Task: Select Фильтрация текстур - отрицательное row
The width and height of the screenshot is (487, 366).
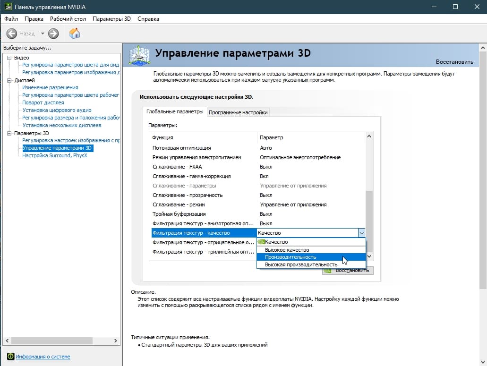Action: [204, 242]
